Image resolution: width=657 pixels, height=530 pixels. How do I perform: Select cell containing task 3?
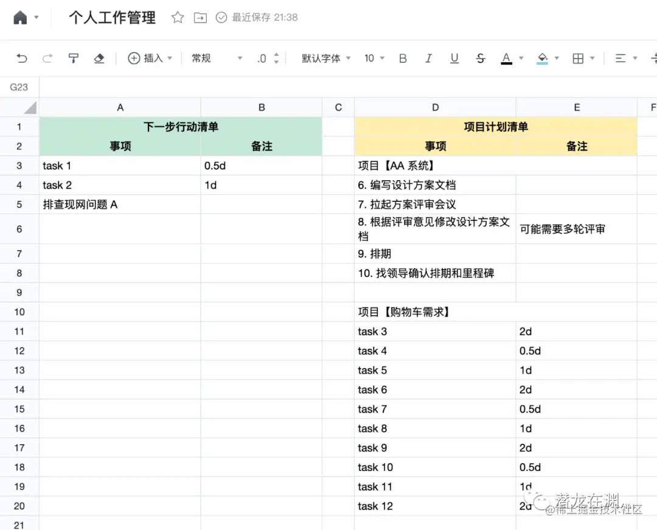(x=436, y=331)
